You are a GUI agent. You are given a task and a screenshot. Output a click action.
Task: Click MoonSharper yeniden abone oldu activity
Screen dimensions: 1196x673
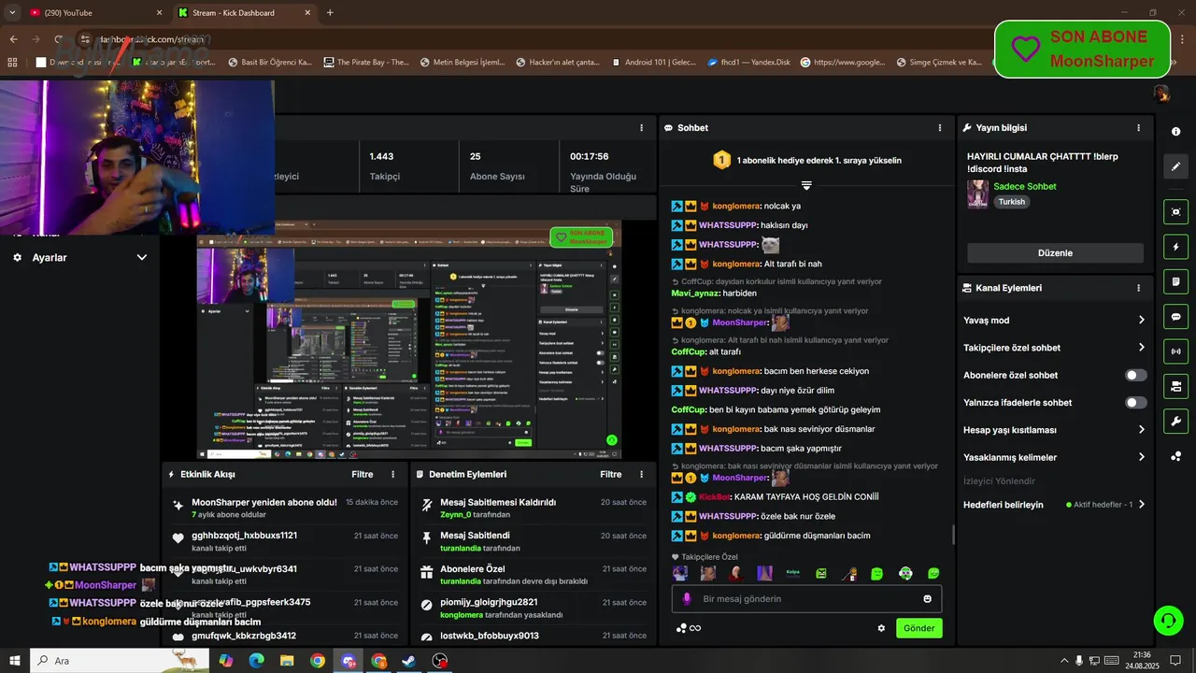[x=285, y=508]
